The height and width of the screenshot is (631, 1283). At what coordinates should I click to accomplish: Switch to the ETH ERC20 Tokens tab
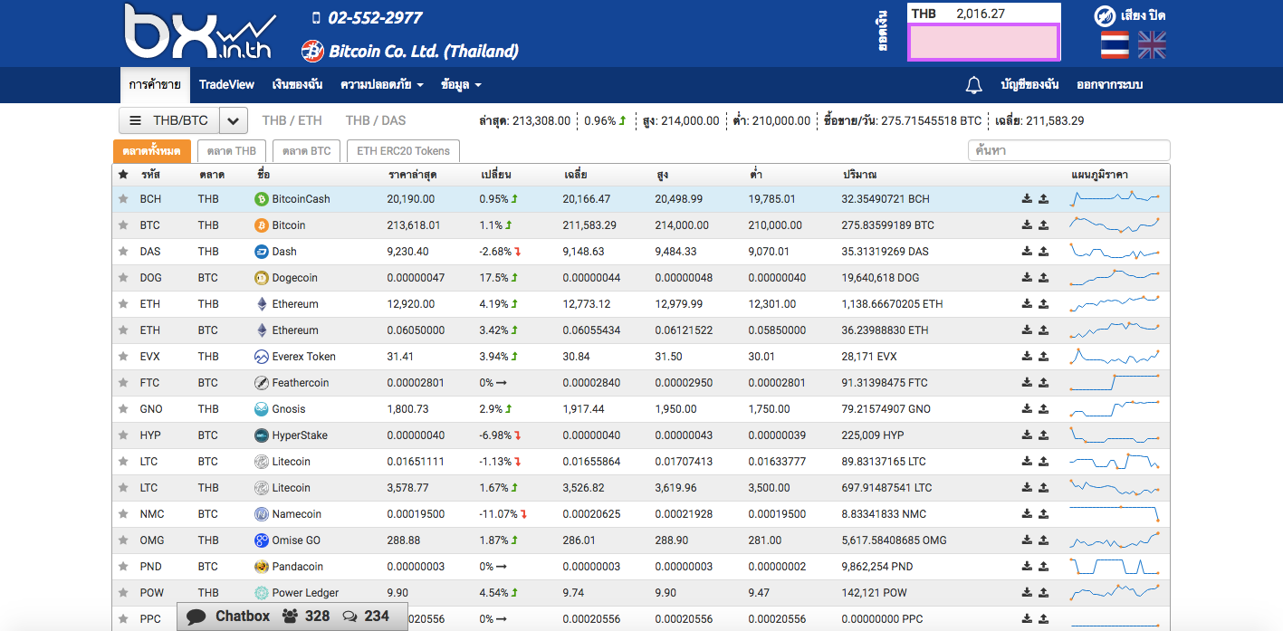(x=404, y=151)
